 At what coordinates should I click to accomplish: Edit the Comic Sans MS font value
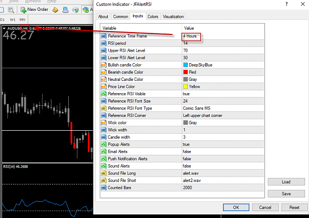pyautogui.click(x=196, y=109)
